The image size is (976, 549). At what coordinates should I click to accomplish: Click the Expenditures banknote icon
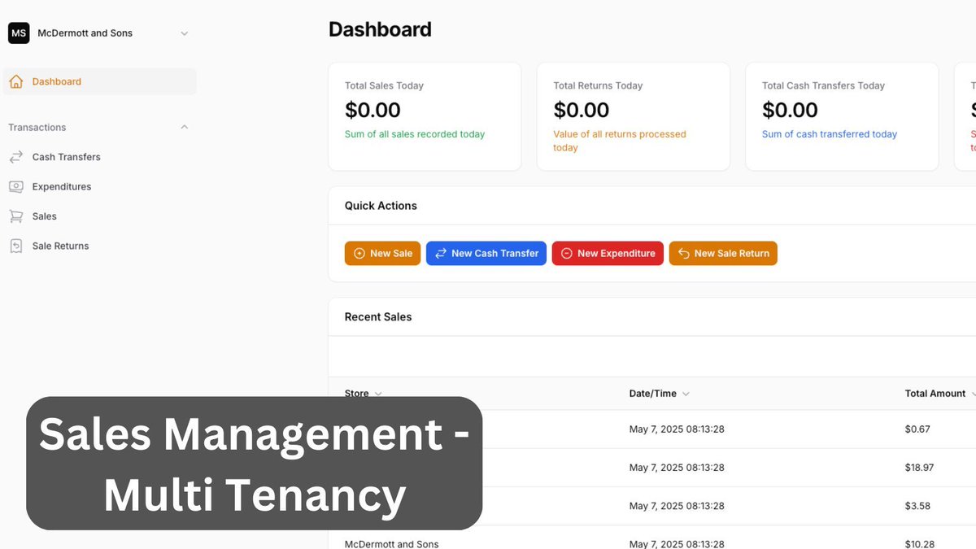point(15,186)
